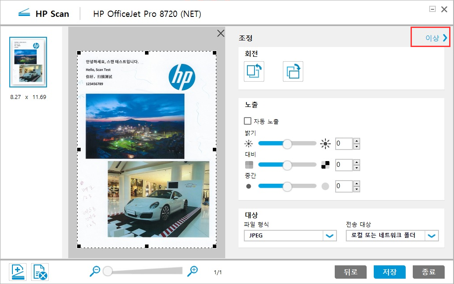Click the 8.27 x 11.69 size label
The image size is (454, 284).
[x=28, y=97]
